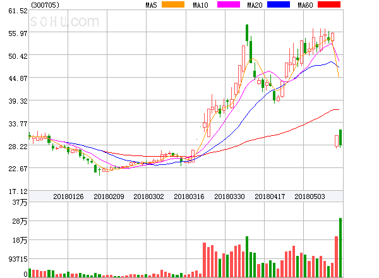Click the 37万 volume axis label
This screenshot has height=278, width=379.
click(x=20, y=202)
